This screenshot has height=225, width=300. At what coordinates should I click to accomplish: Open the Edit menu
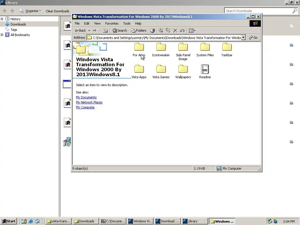coord(87,23)
